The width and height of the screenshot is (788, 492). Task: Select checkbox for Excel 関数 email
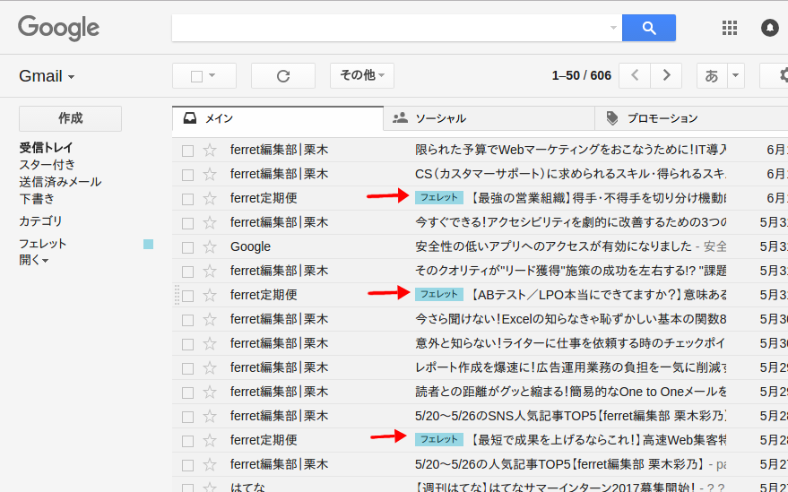[187, 320]
